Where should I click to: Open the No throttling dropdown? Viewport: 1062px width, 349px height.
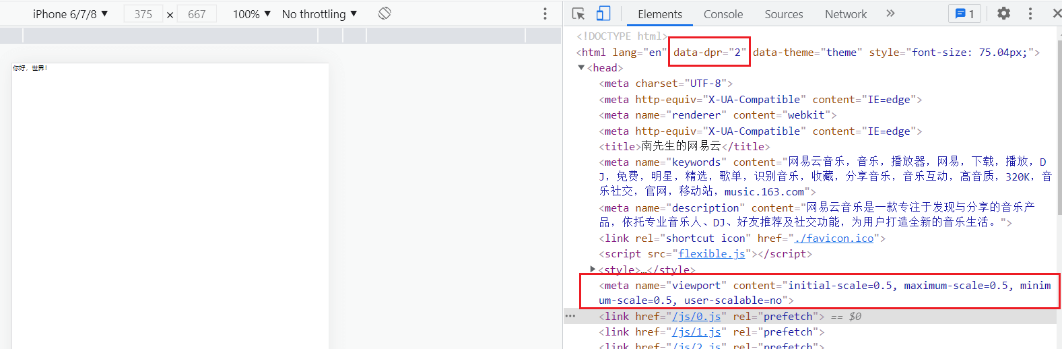(x=319, y=14)
